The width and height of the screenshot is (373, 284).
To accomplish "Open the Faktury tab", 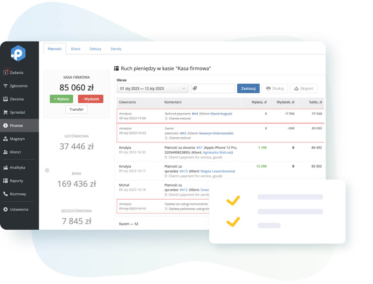I will point(95,49).
